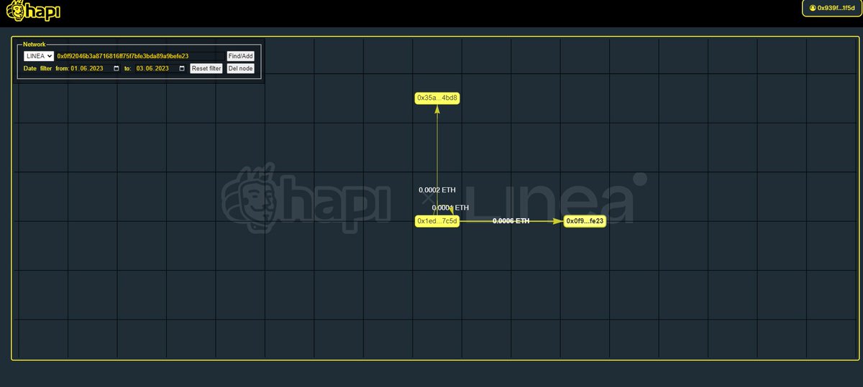The height and width of the screenshot is (387, 863).
Task: Click the Find/Add button
Action: point(240,56)
